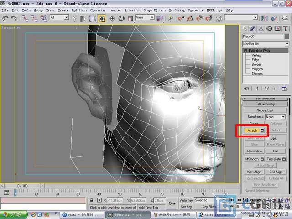Image resolution: width=292 pixels, height=219 pixels.
Task: Open the Named Selection Sets editor icon
Action: coord(219,18)
